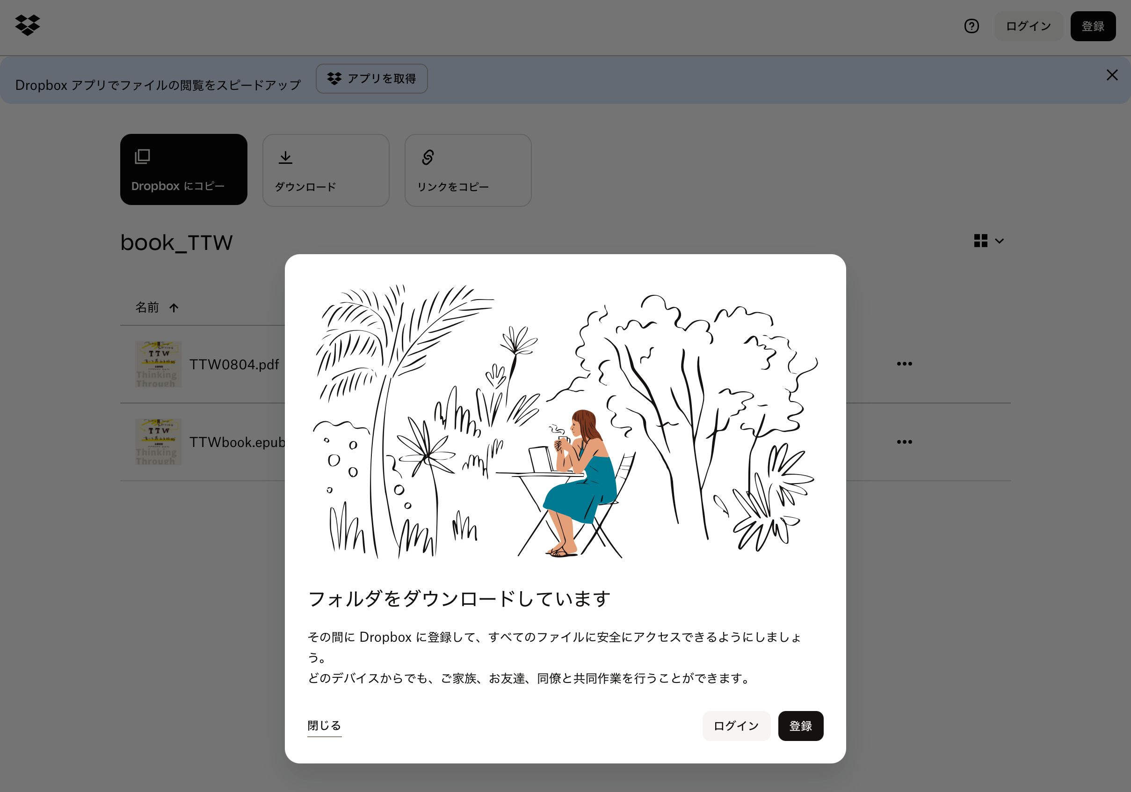Click the Dropbox logo icon

(x=28, y=25)
